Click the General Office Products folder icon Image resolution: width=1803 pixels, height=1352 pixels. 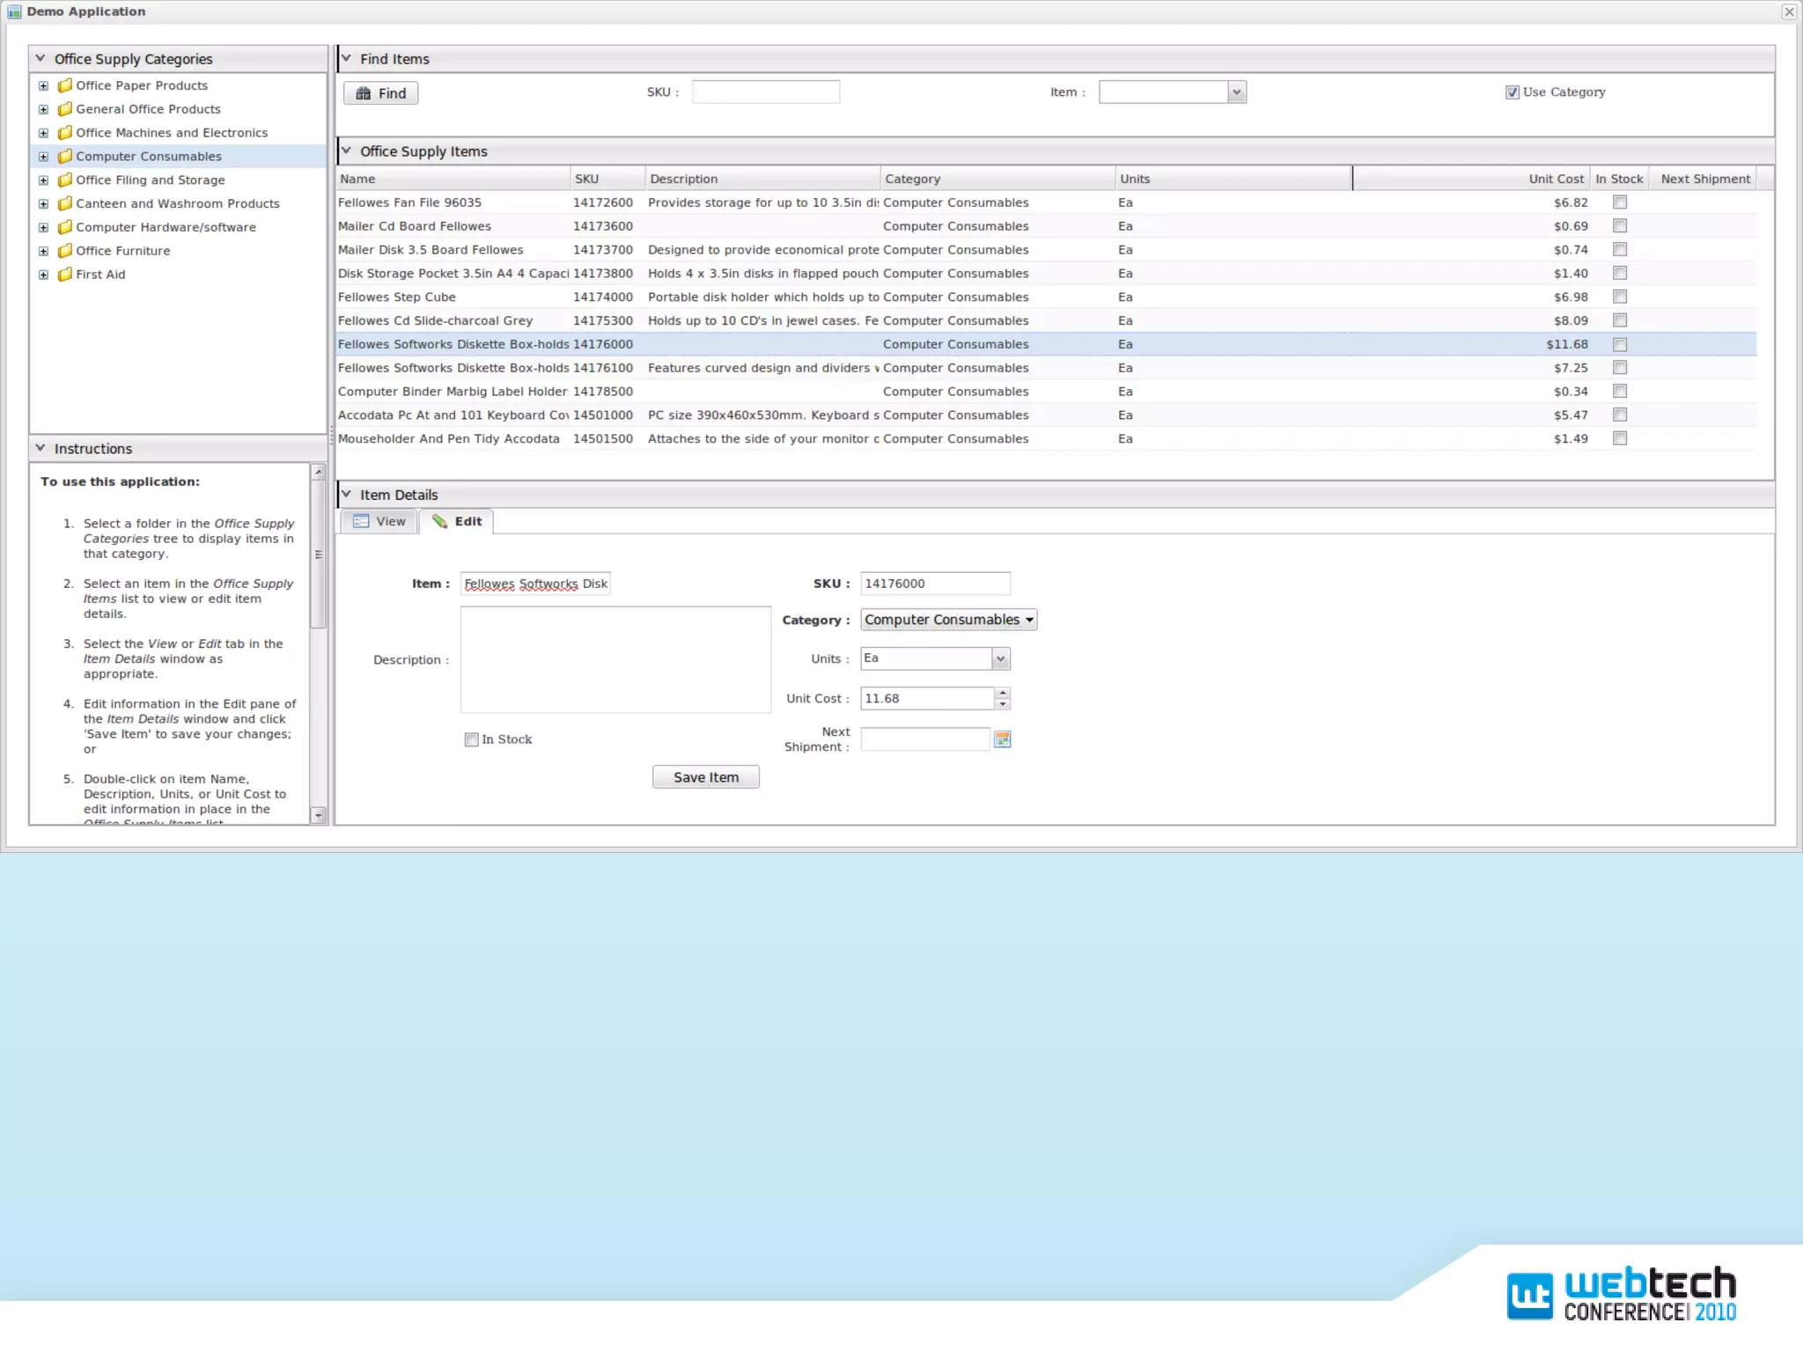[65, 109]
